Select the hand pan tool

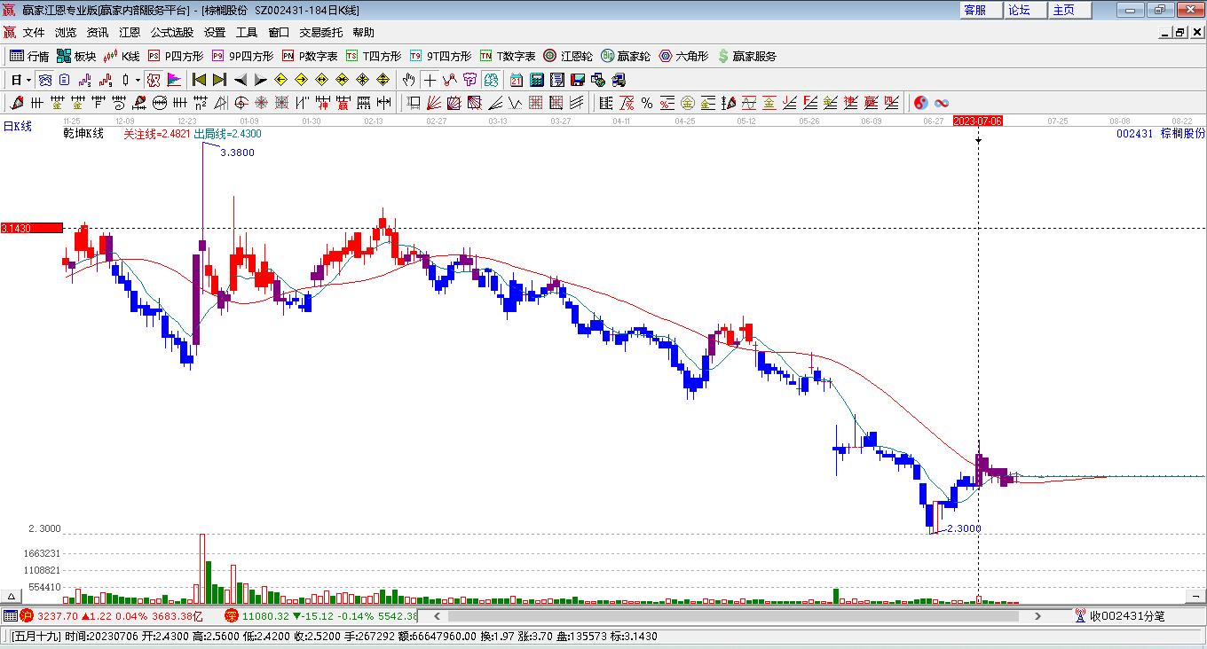coord(408,80)
